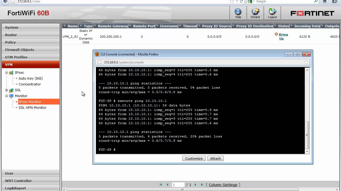Select Auto Key (IKE) in the tree
341x191 pixels.
click(31, 78)
